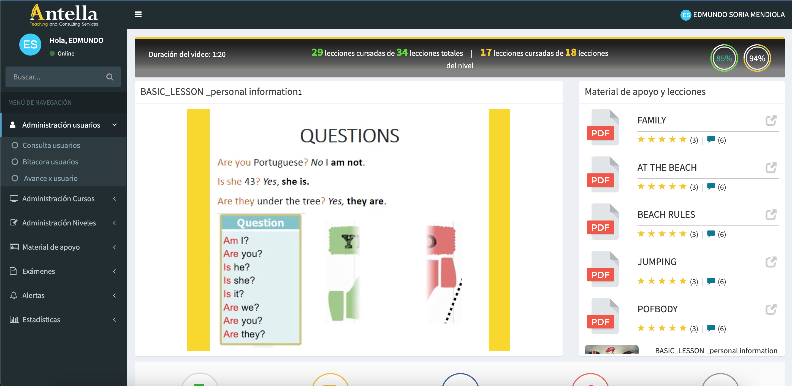The height and width of the screenshot is (386, 792).
Task: Click the comments bubble icon for AT THE BEACH
Action: click(x=711, y=187)
